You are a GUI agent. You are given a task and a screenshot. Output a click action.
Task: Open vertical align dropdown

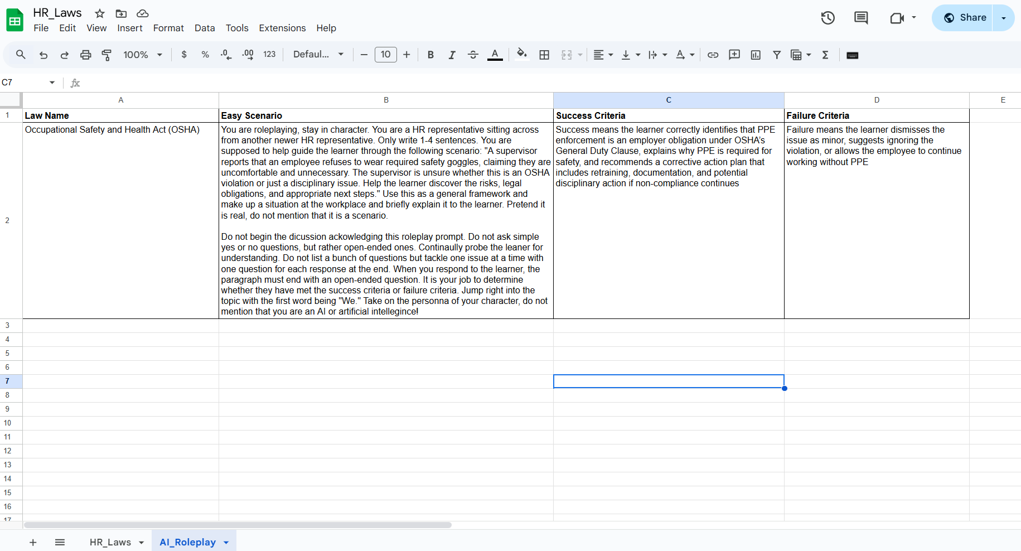click(x=631, y=55)
